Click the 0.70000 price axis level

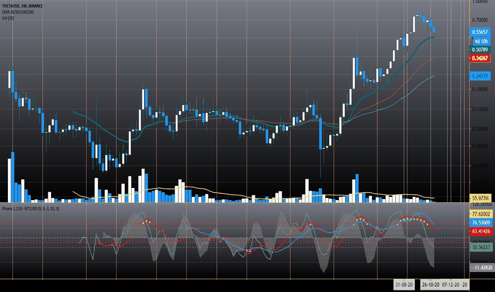coord(480,20)
